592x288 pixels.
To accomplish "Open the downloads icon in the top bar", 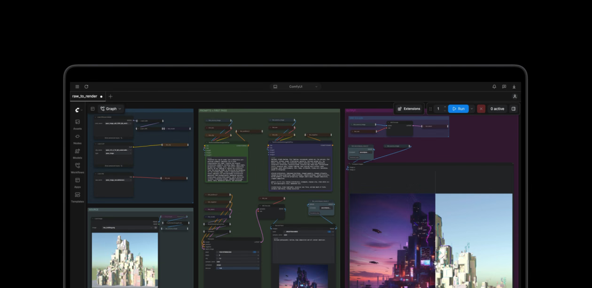I will (514, 87).
